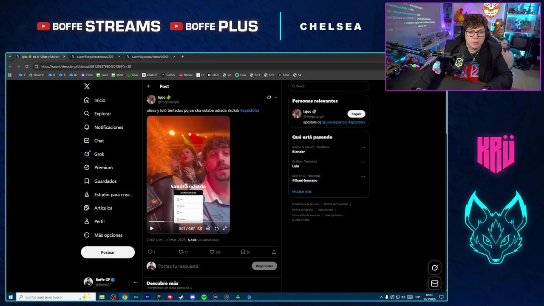Open Condiciones de Servicio link
The image size is (544, 306).
(x=305, y=204)
